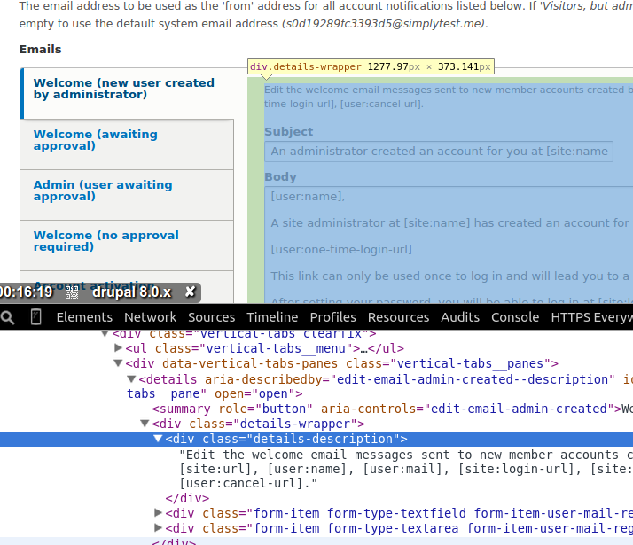Image resolution: width=633 pixels, height=545 pixels.
Task: Click the drupal 8.0.x overlay label
Action: pos(131,292)
